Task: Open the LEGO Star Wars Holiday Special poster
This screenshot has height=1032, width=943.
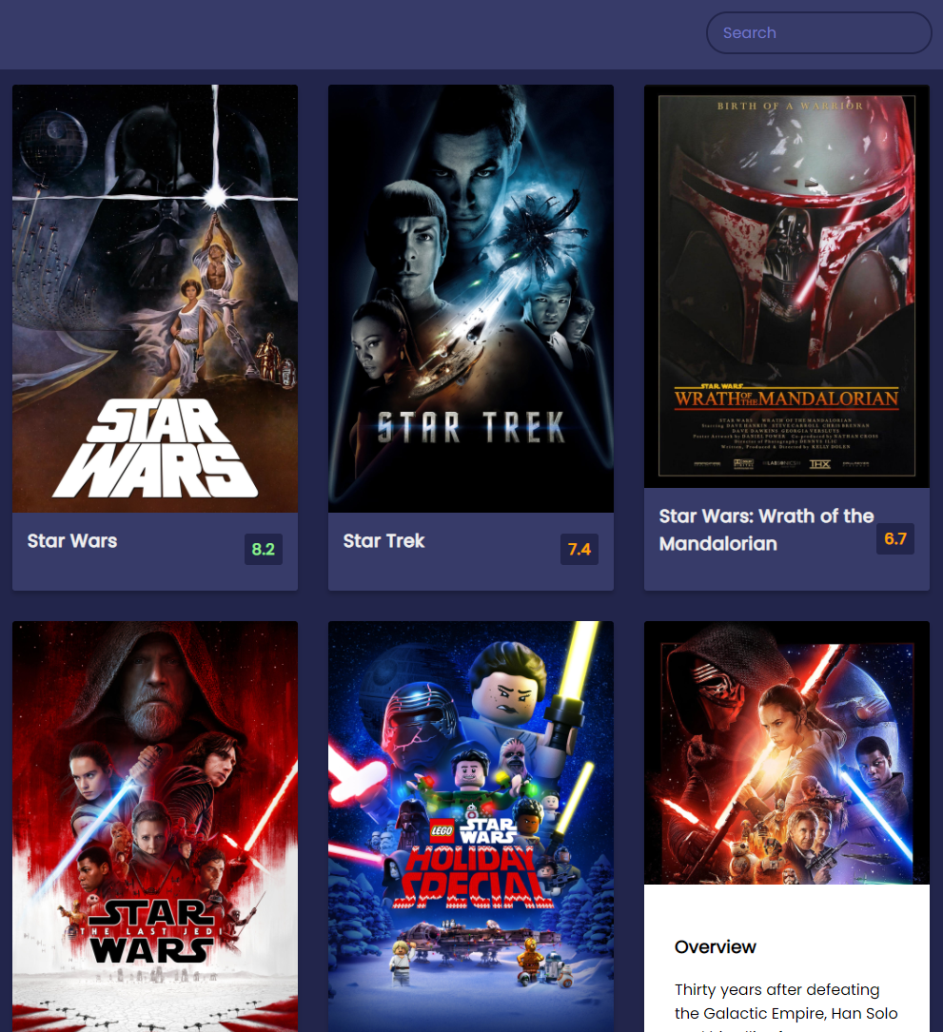Action: (x=471, y=827)
